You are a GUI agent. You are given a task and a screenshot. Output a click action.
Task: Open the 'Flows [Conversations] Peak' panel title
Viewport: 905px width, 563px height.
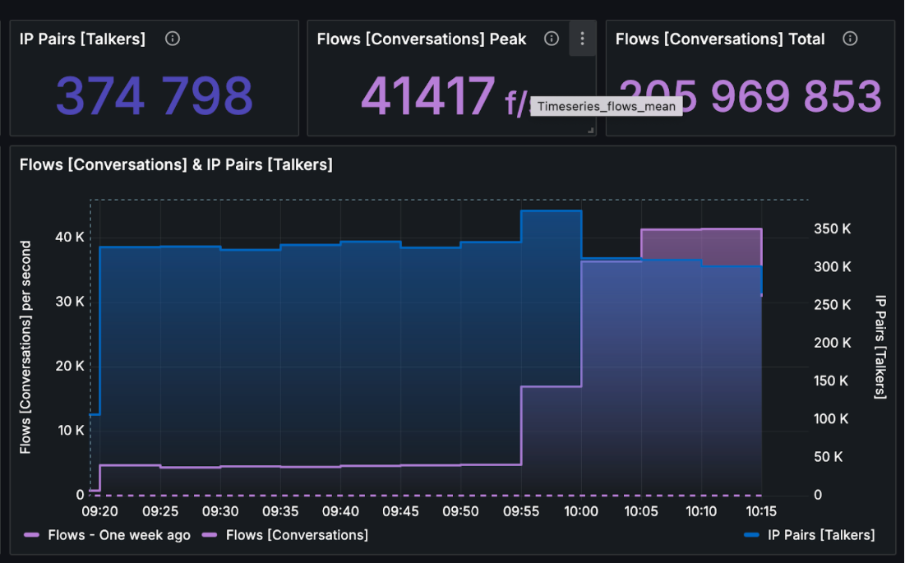point(422,39)
